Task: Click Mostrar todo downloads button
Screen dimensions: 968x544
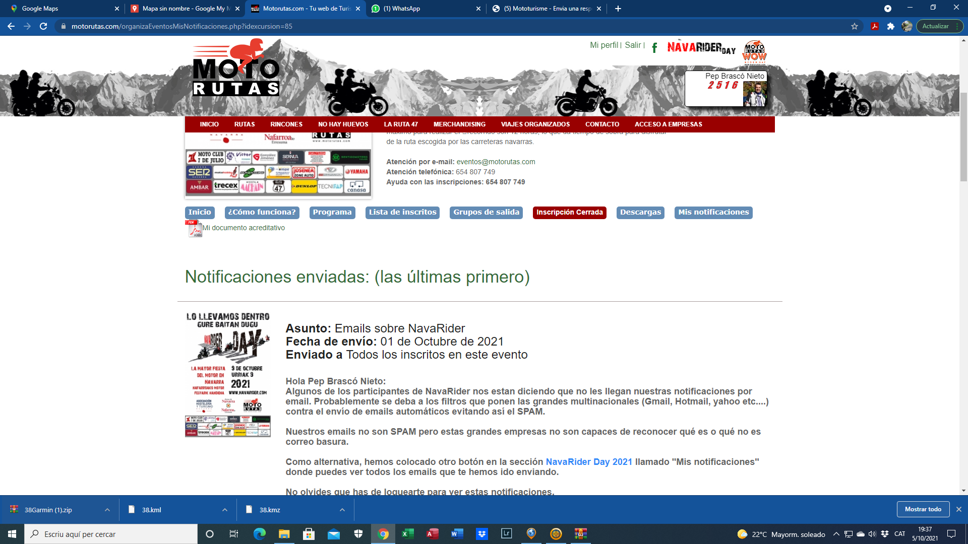Action: point(923,509)
